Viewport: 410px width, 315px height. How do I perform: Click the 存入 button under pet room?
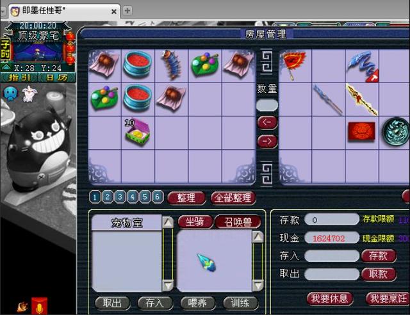point(155,303)
